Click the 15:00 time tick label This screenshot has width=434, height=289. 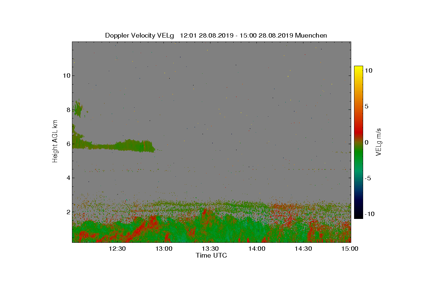(x=349, y=249)
